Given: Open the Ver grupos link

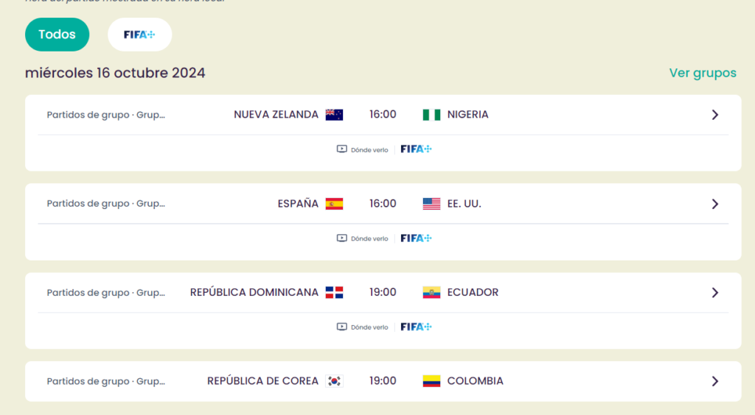Looking at the screenshot, I should coord(703,73).
